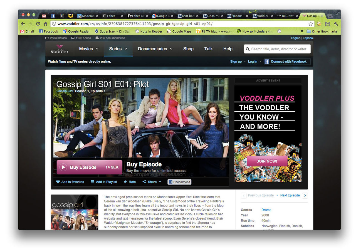Click Buy Episode 14 SEK button
Screen dimensions: 356x251
[89, 167]
